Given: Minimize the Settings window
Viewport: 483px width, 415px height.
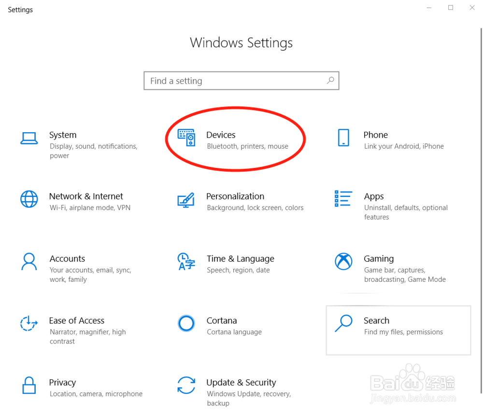Looking at the screenshot, I should coord(429,8).
